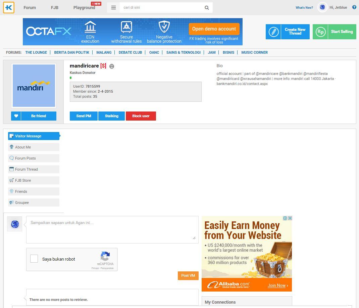Click the ECN execution bank icon
359x308 pixels.
point(90,27)
